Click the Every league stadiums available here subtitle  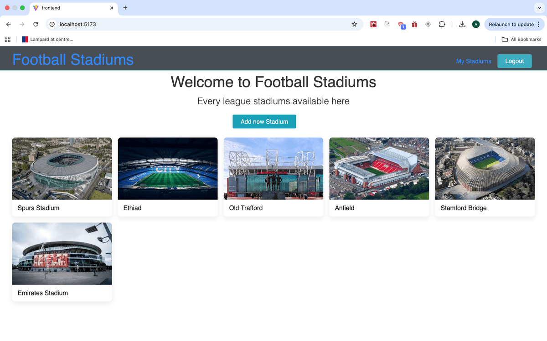click(x=273, y=101)
